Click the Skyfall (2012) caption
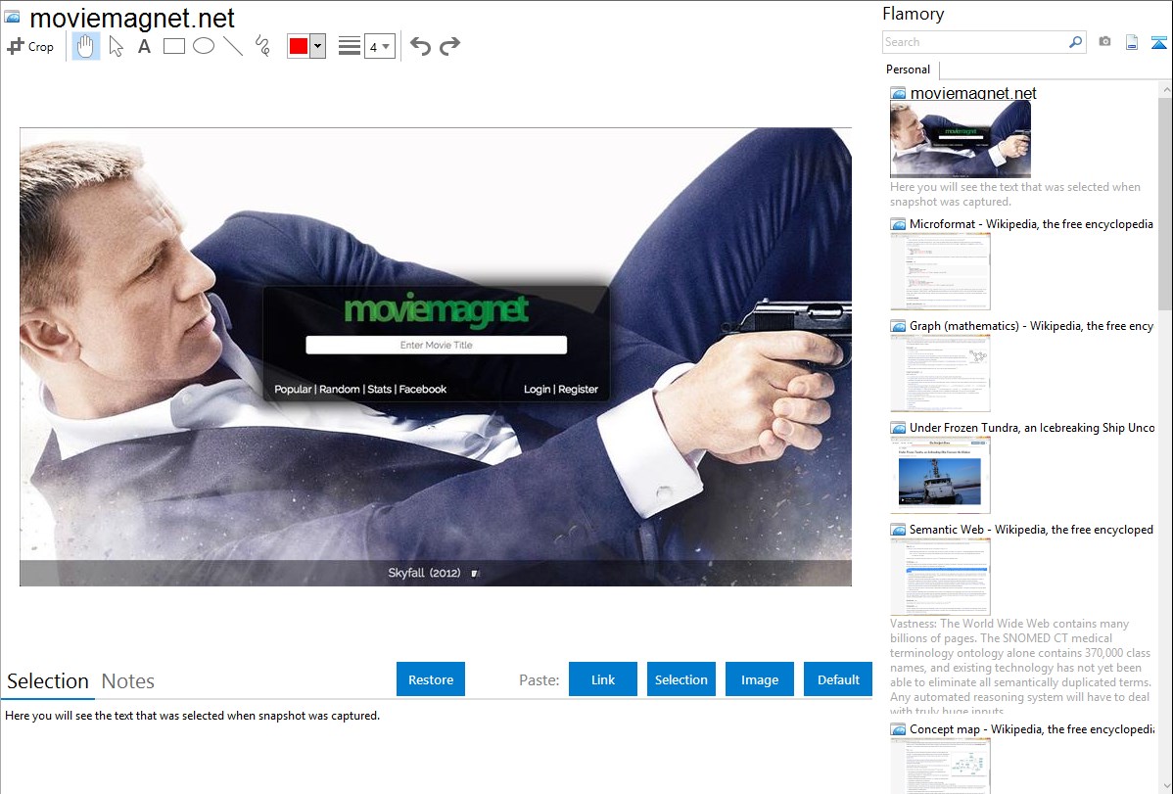Image resolution: width=1173 pixels, height=794 pixels. (x=424, y=573)
